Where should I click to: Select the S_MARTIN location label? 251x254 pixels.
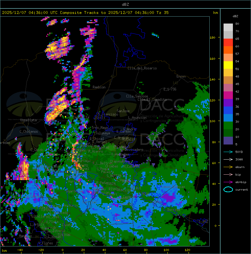click(114, 176)
